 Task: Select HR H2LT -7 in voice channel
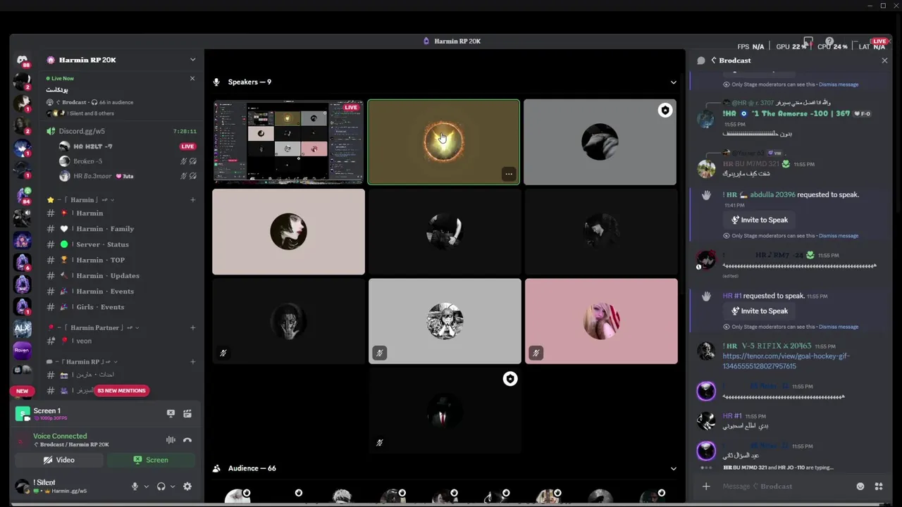point(92,146)
